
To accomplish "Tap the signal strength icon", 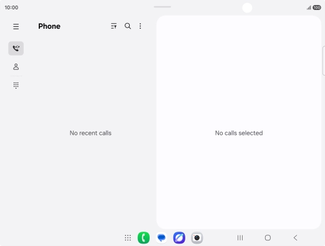I will coord(309,8).
